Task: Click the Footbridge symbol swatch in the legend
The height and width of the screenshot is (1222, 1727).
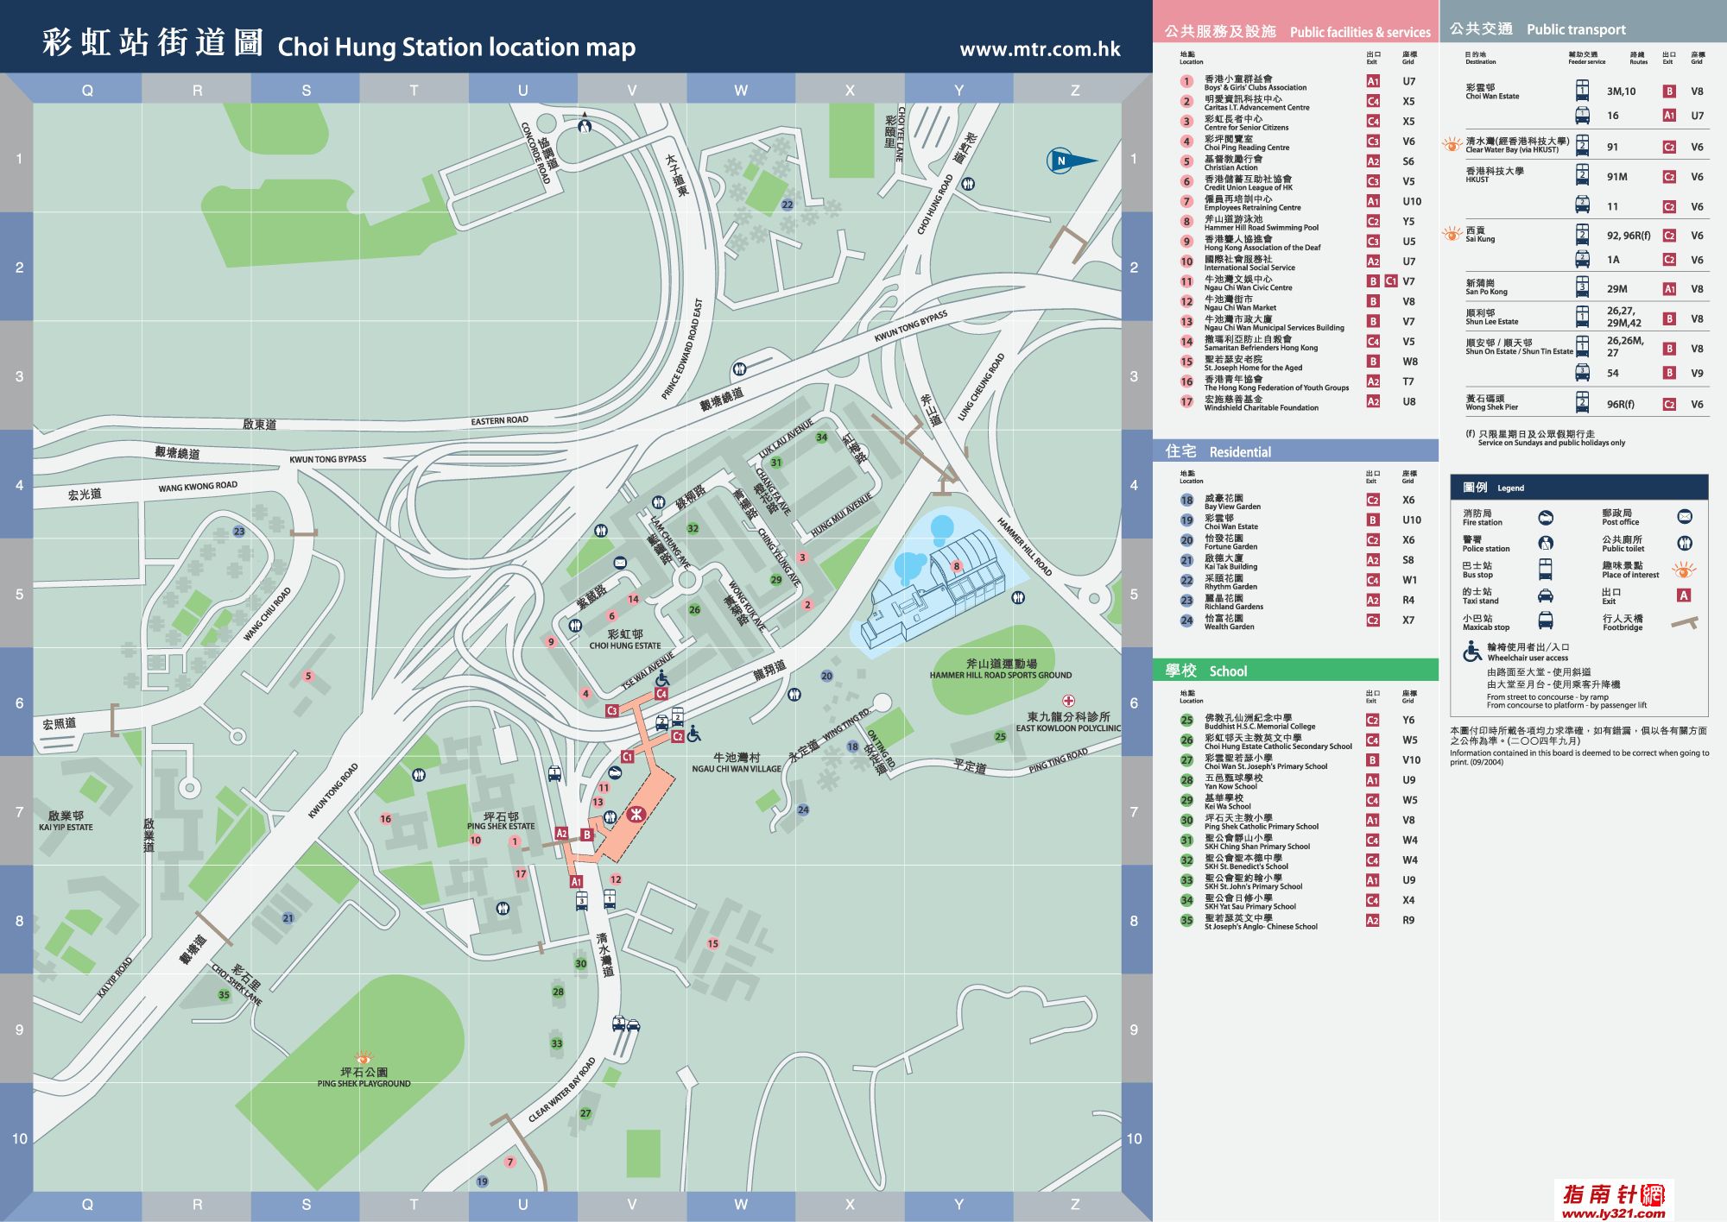Action: [1684, 622]
